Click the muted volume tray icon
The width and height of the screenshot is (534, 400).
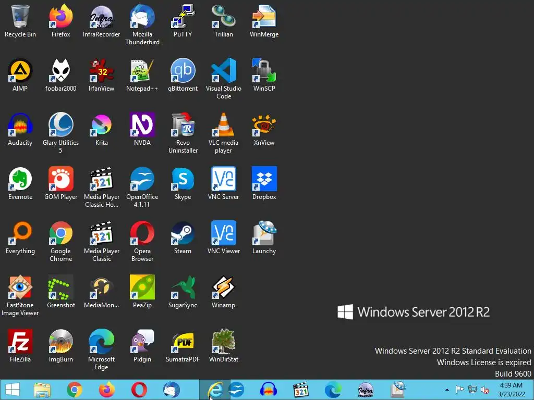pos(484,390)
